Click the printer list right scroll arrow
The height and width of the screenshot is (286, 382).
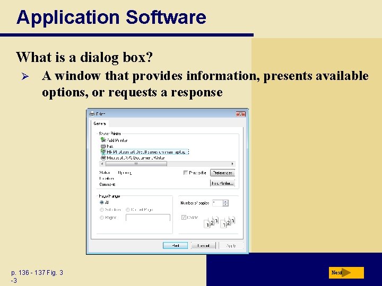pos(232,164)
